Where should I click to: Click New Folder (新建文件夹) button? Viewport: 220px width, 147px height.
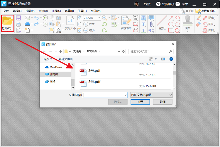click(x=66, y=59)
